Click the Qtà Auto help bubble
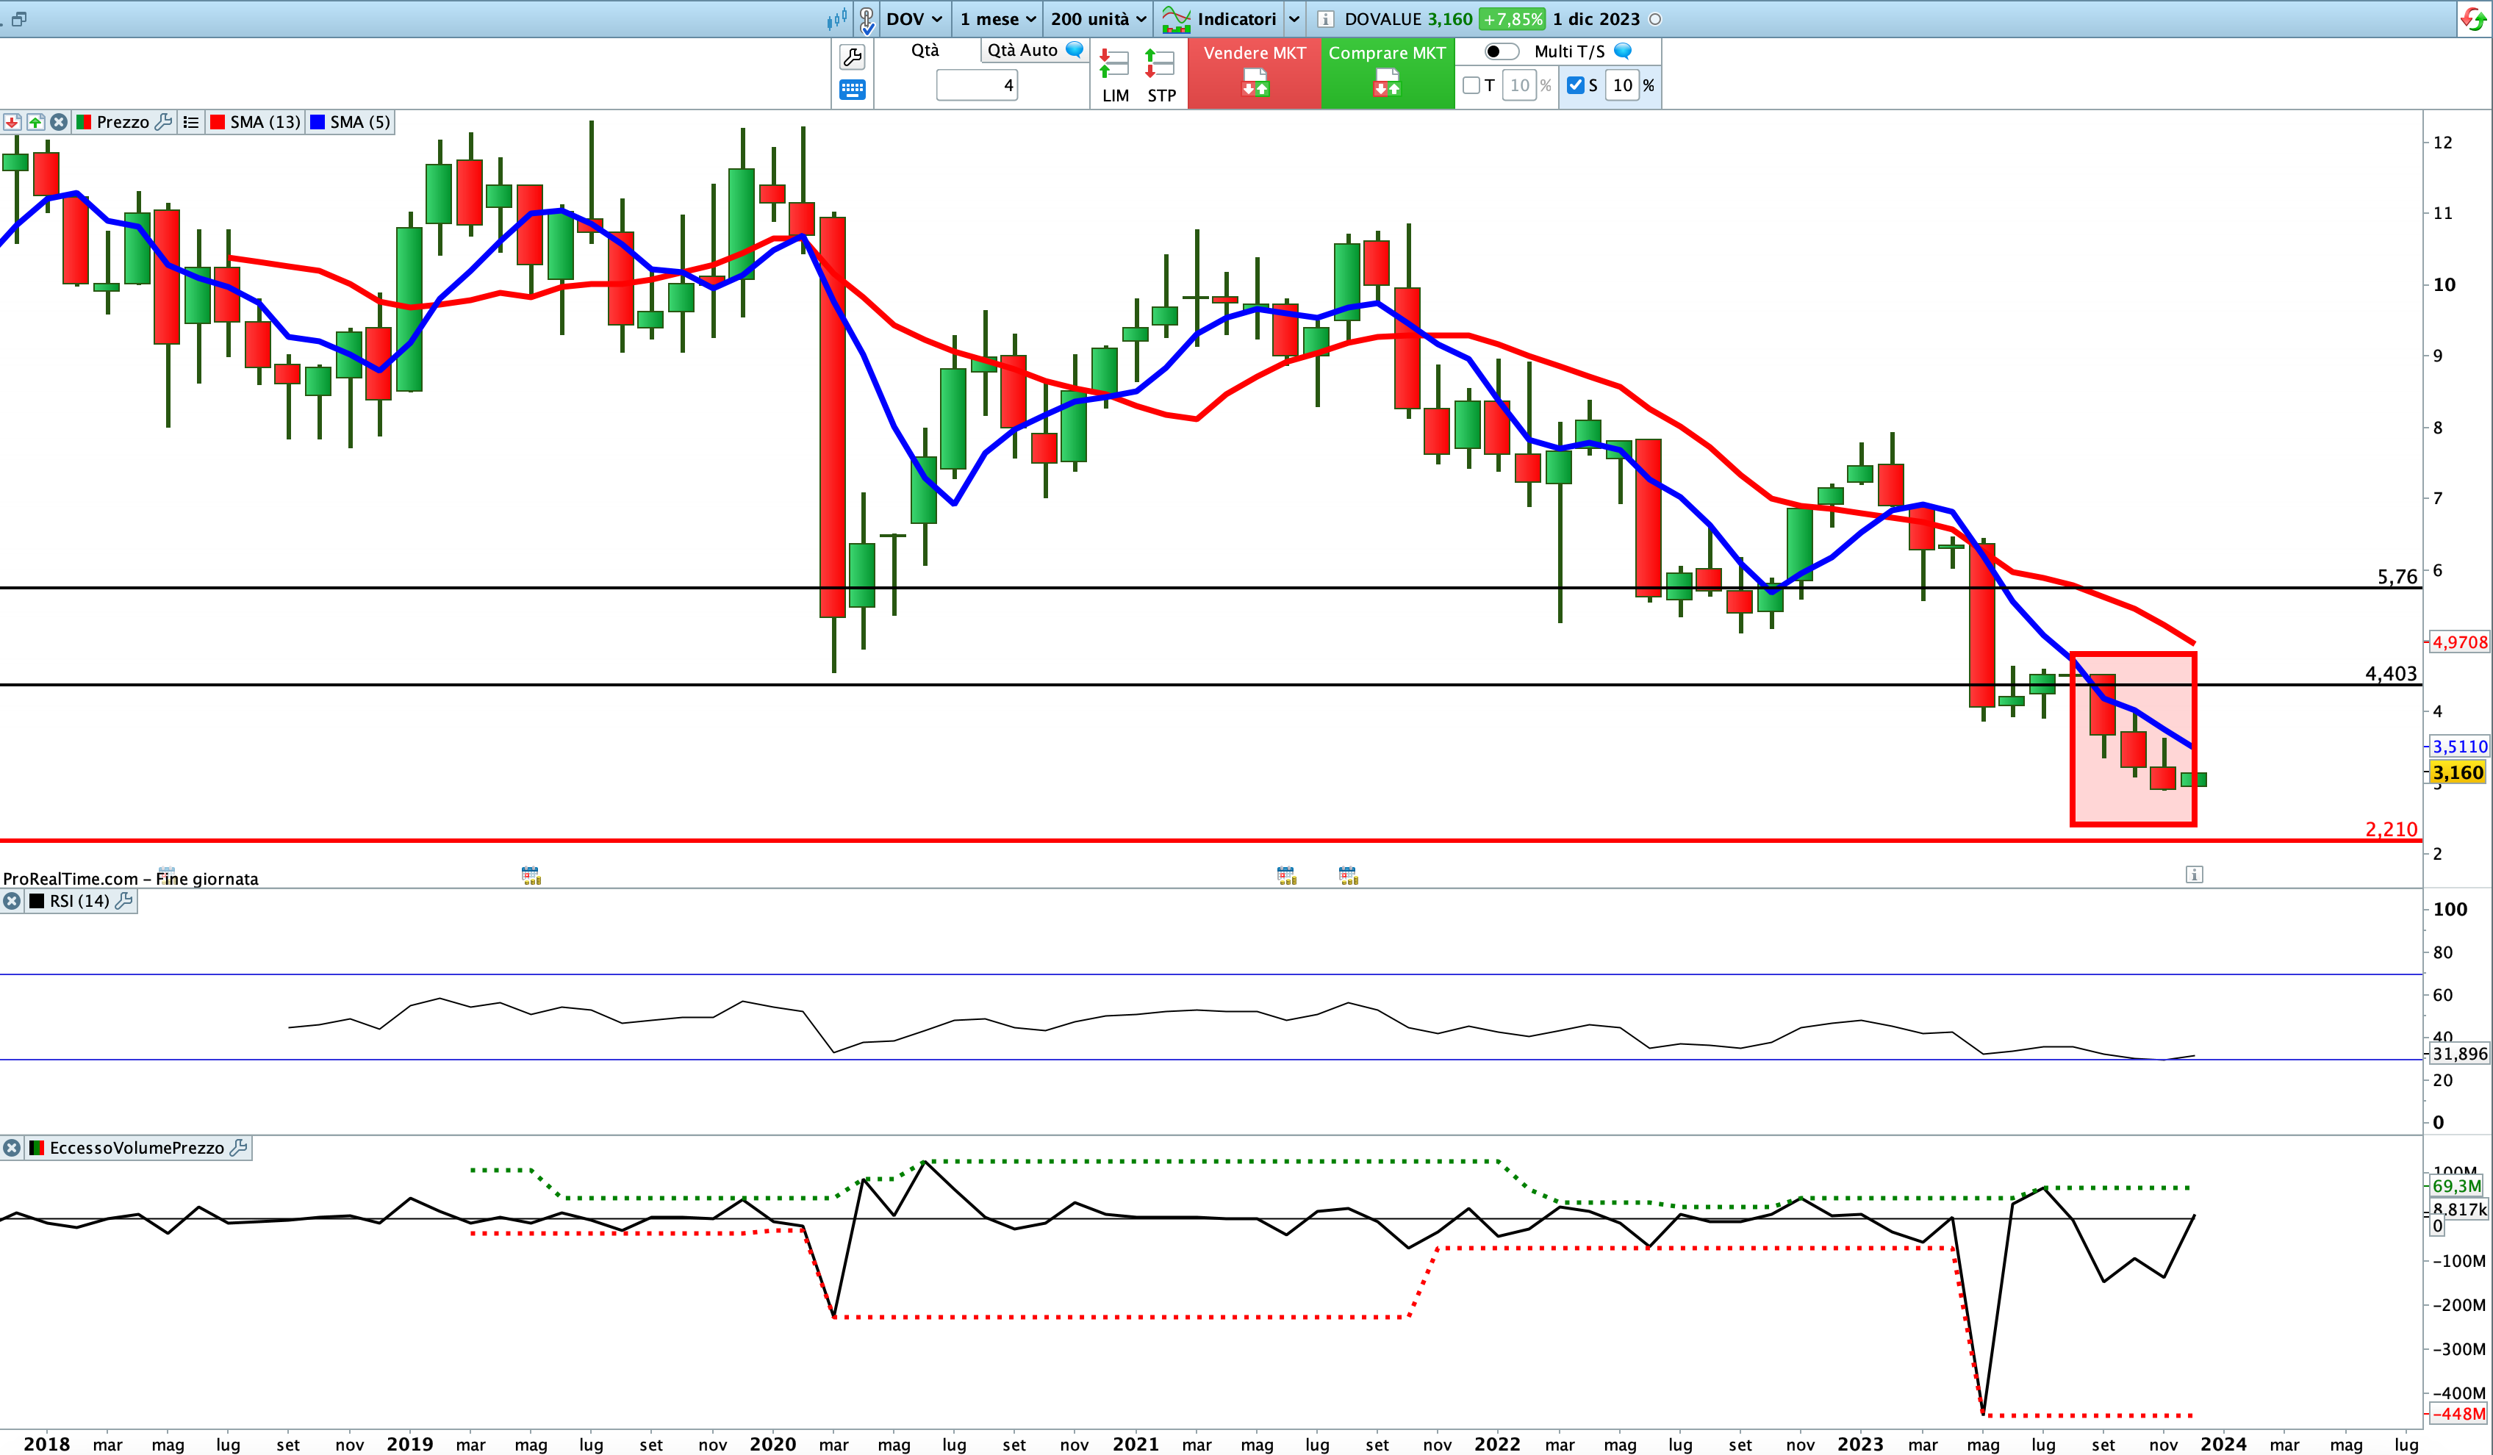Viewport: 2493px width, 1455px height. tap(1075, 49)
